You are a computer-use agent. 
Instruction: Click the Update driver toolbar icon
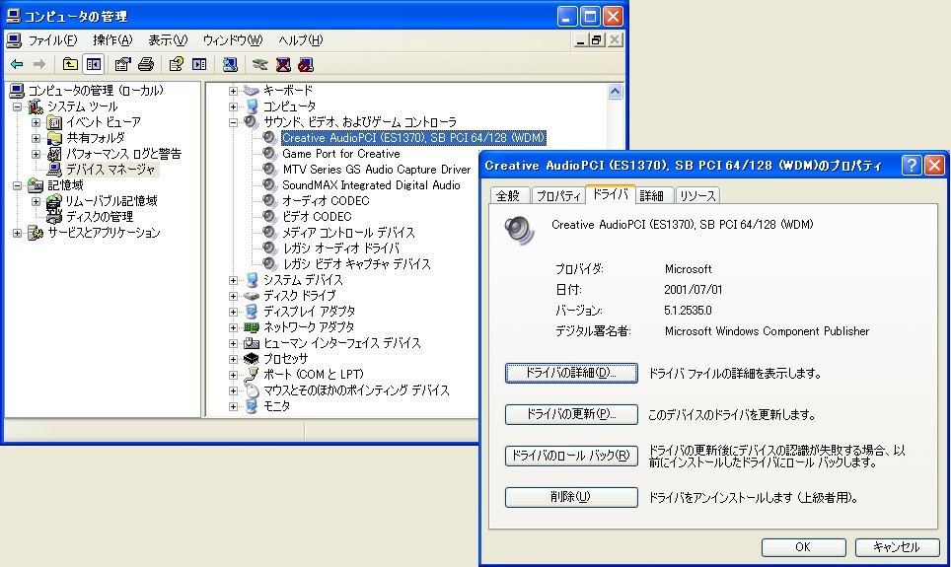click(260, 64)
